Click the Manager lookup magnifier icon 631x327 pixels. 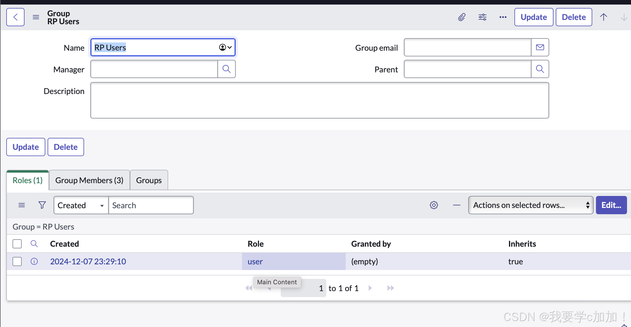click(x=227, y=69)
